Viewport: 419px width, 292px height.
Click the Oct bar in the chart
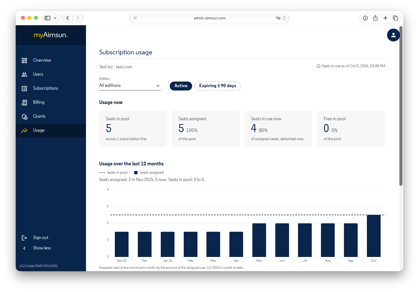(374, 236)
